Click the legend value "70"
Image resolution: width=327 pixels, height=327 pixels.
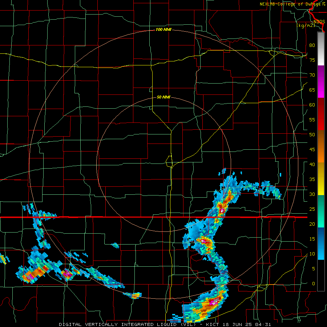(312, 75)
